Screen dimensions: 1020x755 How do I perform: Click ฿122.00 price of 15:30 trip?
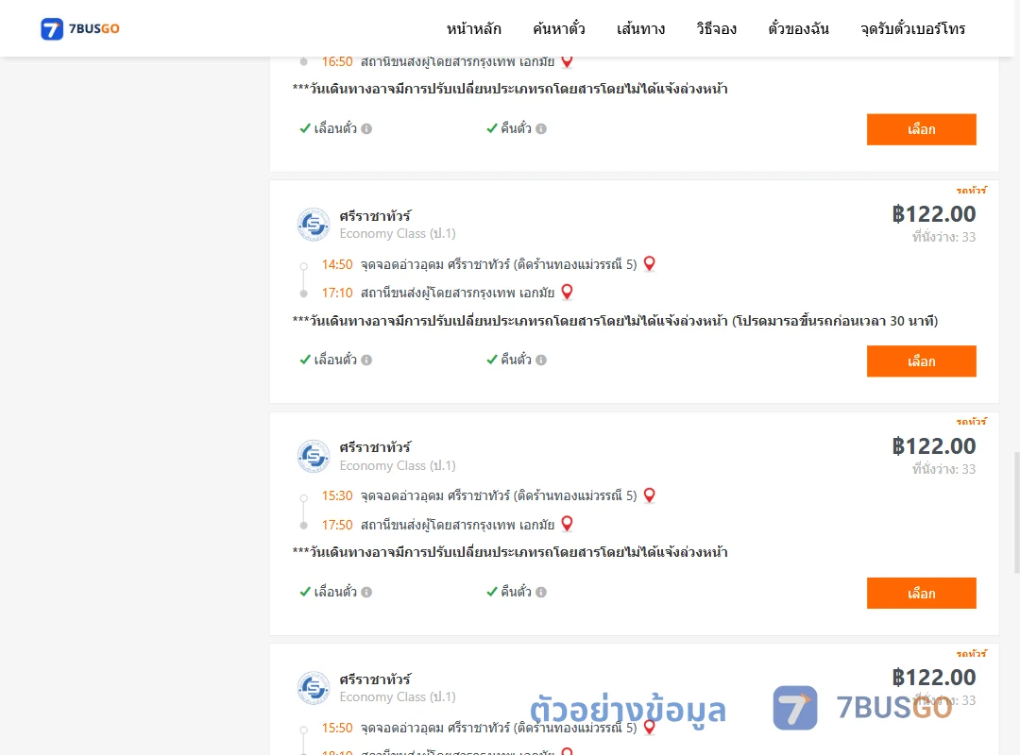[934, 446]
